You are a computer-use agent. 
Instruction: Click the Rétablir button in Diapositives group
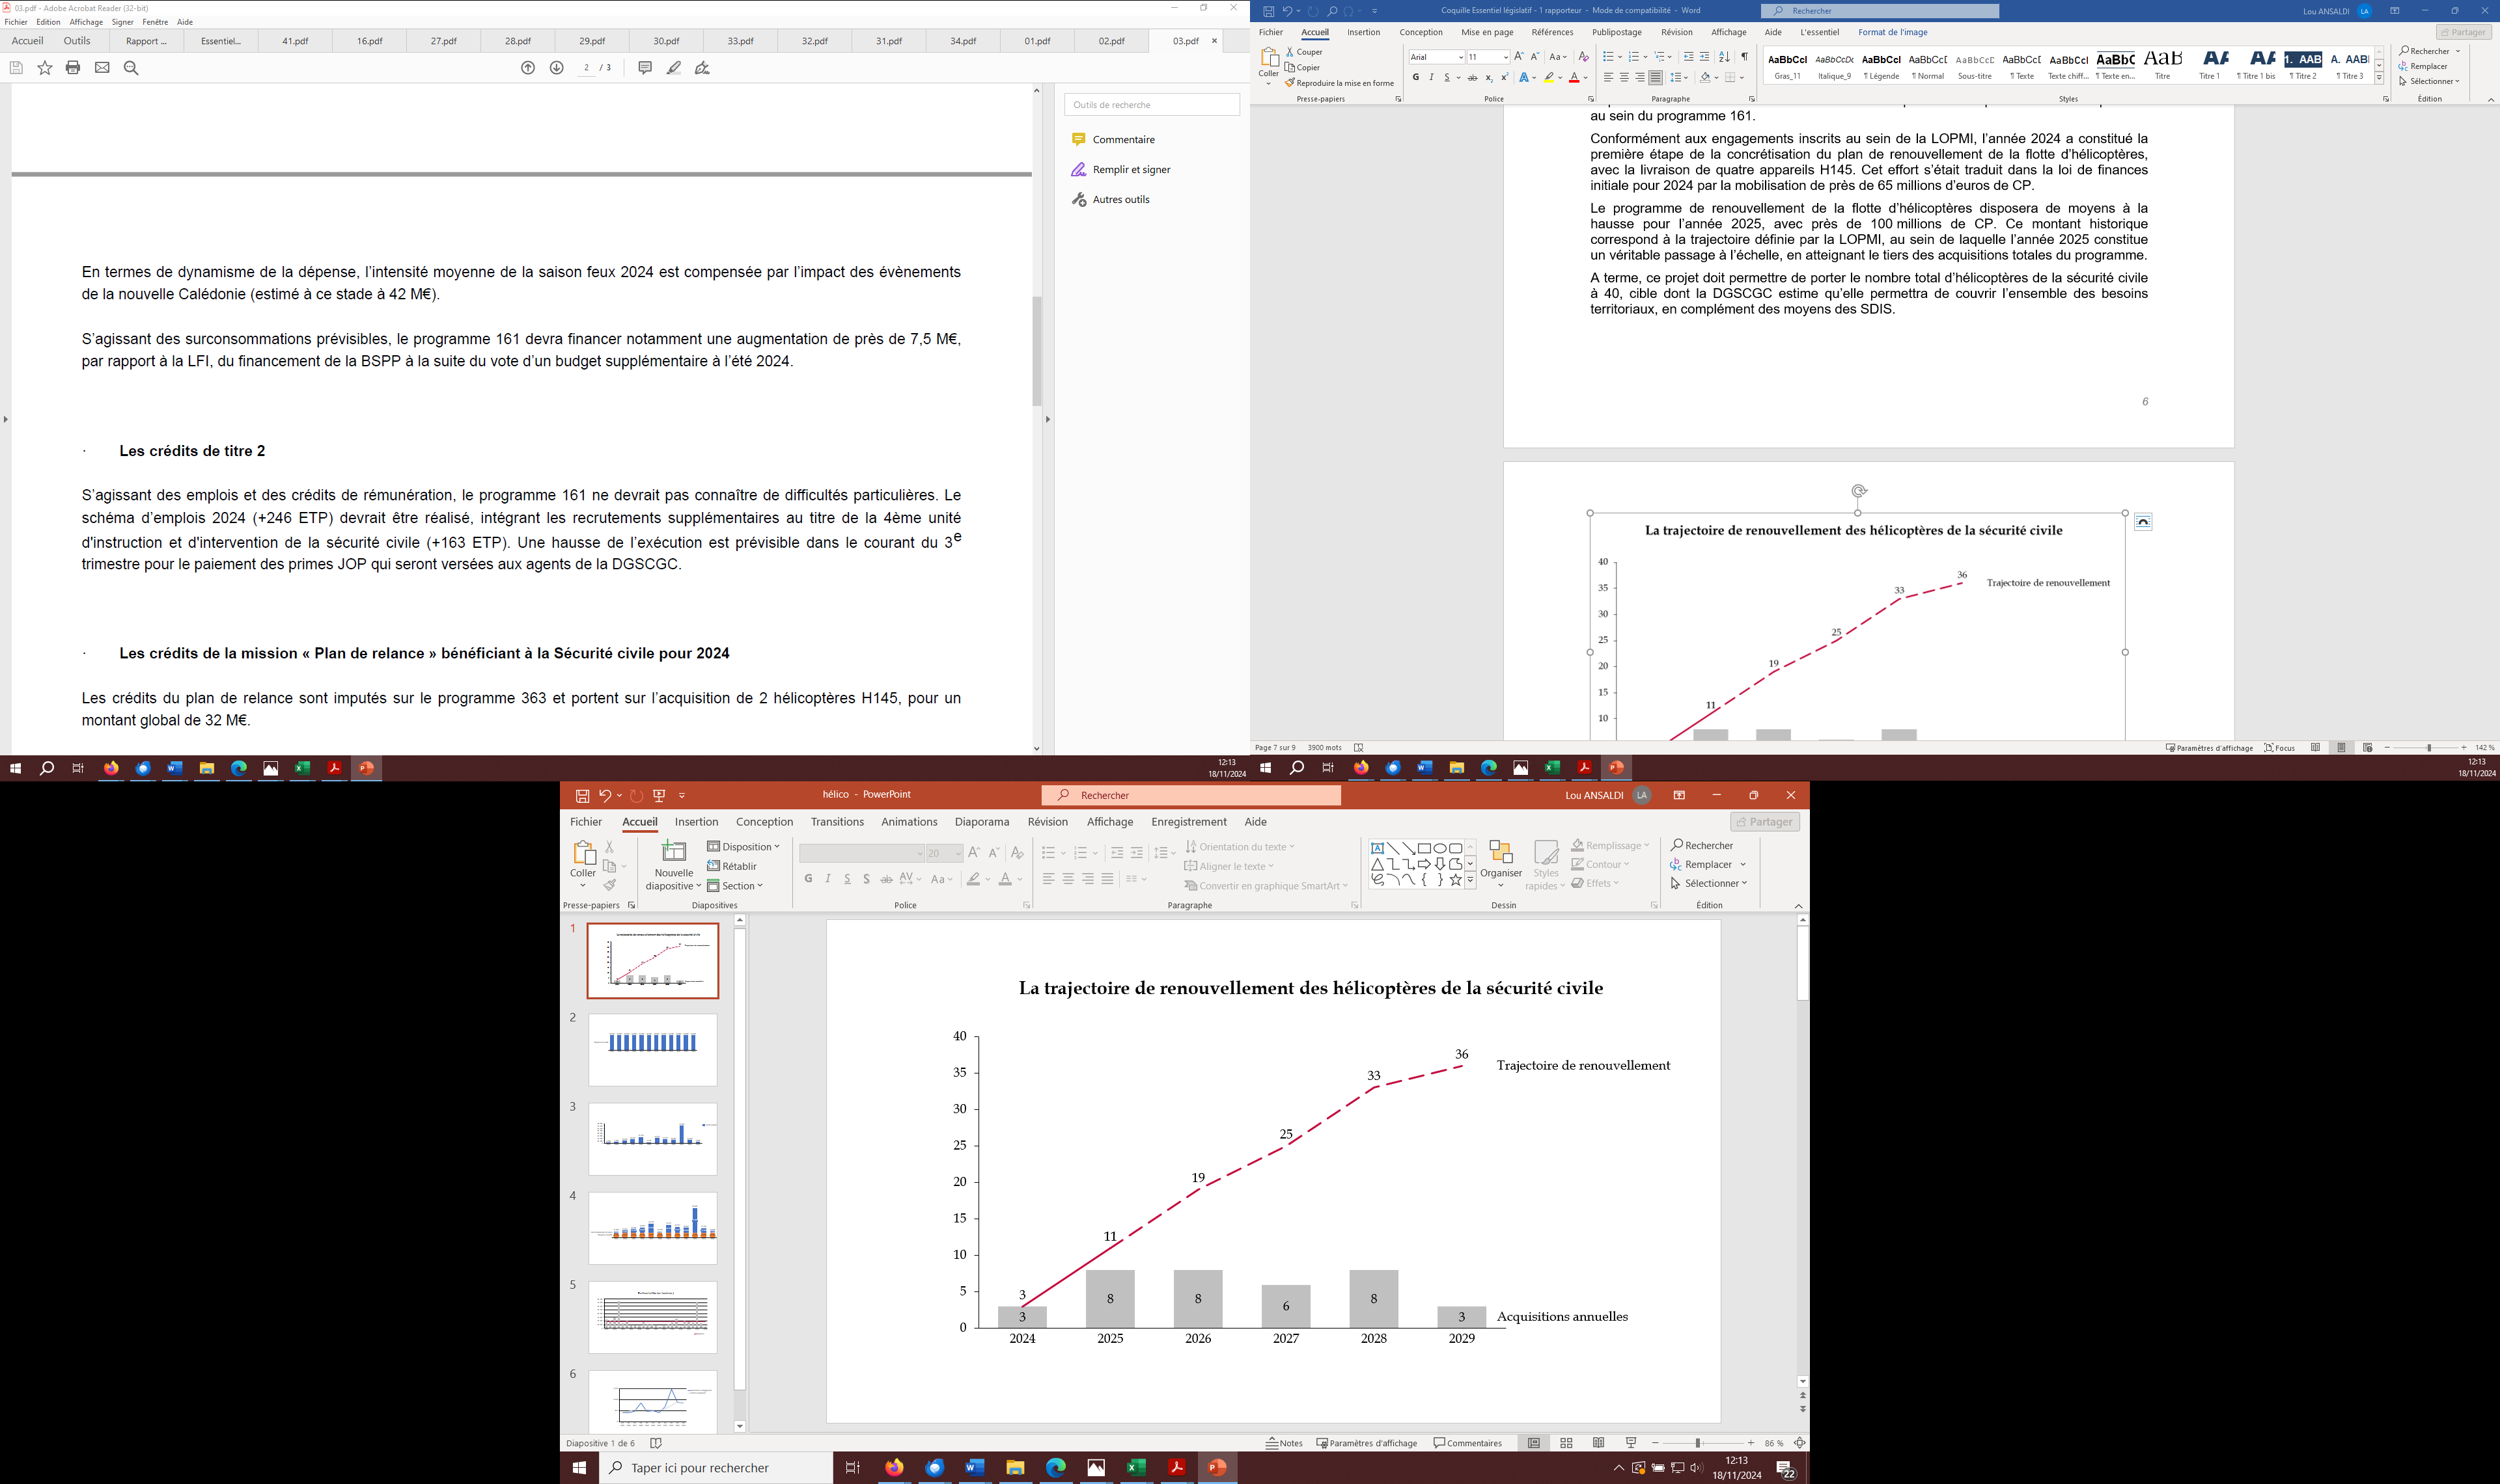click(x=732, y=866)
